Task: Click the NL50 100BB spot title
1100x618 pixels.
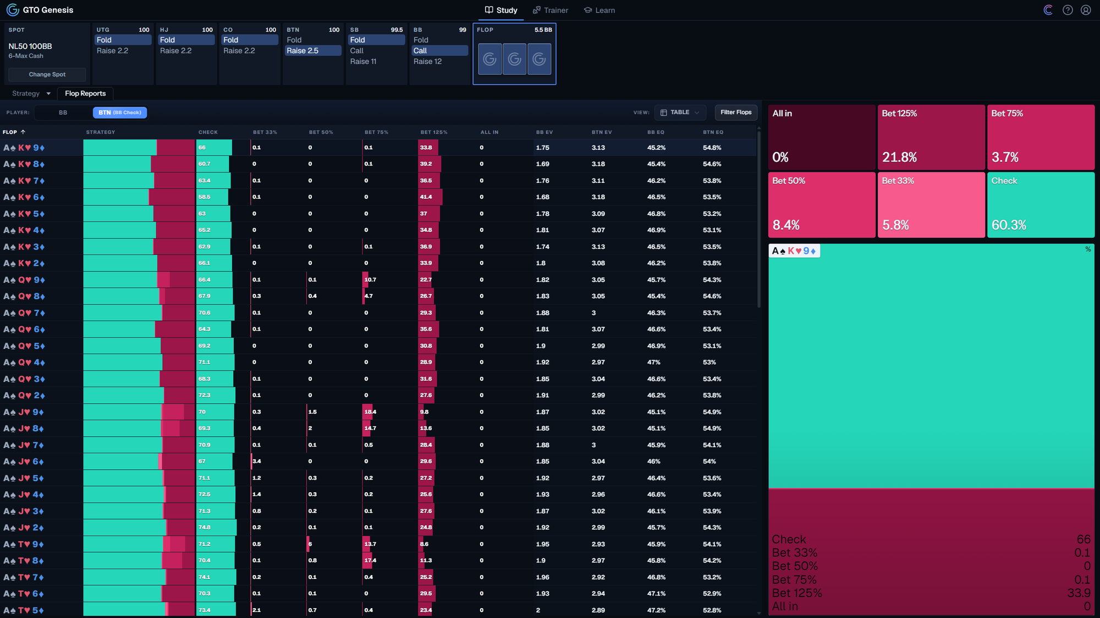Action: point(30,46)
